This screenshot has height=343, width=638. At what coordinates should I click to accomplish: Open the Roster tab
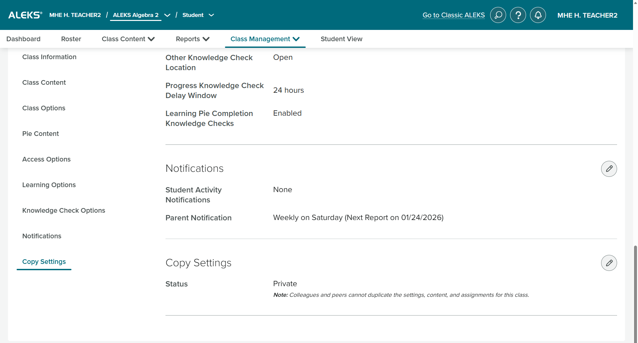coord(71,39)
